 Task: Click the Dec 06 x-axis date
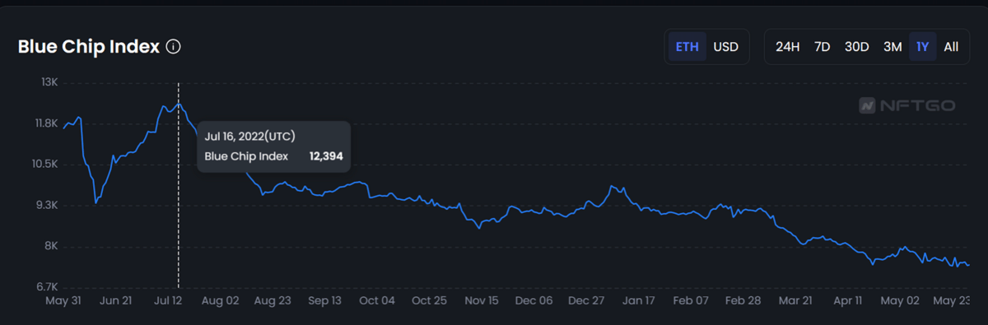(x=534, y=301)
